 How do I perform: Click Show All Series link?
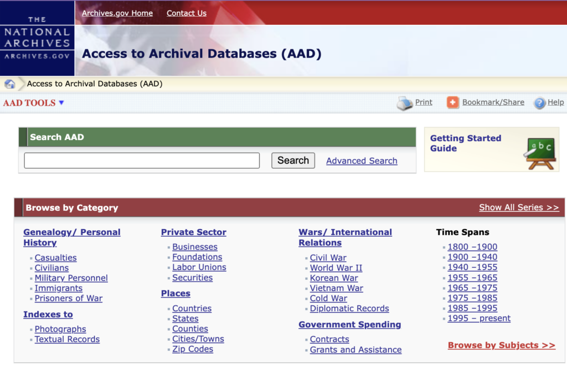tap(519, 207)
